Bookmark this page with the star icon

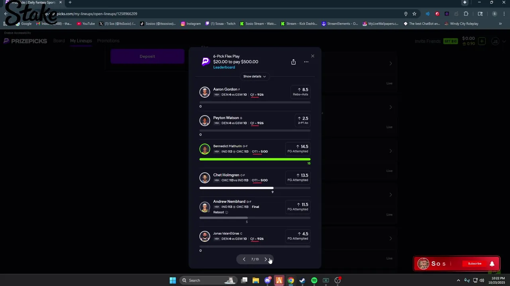coord(414,14)
